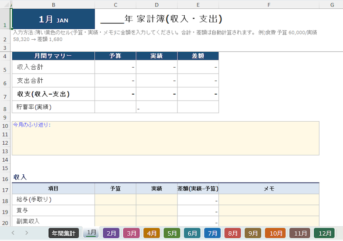The height and width of the screenshot is (241, 343).
Task: Select the 収支 差額 value cell
Action: 198,94
